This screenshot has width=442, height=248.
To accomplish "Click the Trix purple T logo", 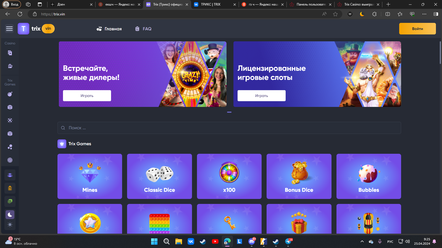I will tap(23, 29).
